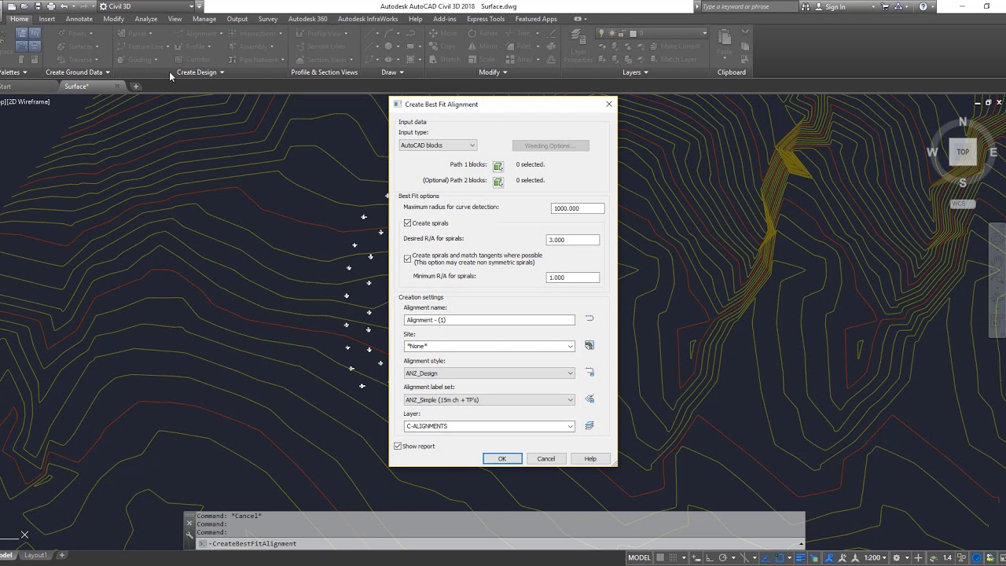Toggle the Show report checkbox

(x=398, y=447)
